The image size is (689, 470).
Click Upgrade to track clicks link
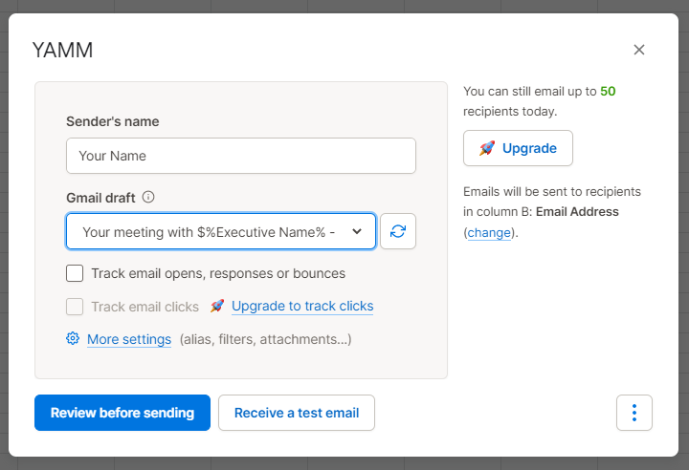point(302,306)
